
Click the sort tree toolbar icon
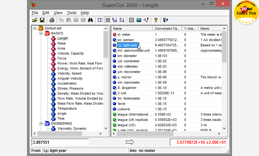pyautogui.click(x=115, y=20)
